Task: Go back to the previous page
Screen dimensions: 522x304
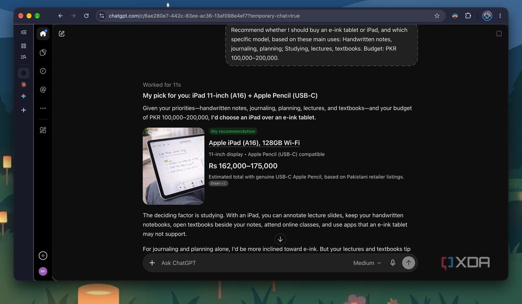Action: click(x=60, y=16)
